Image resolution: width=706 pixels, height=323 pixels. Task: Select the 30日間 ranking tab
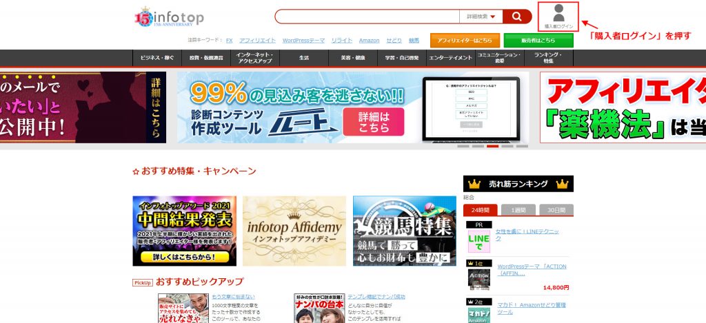(x=556, y=210)
